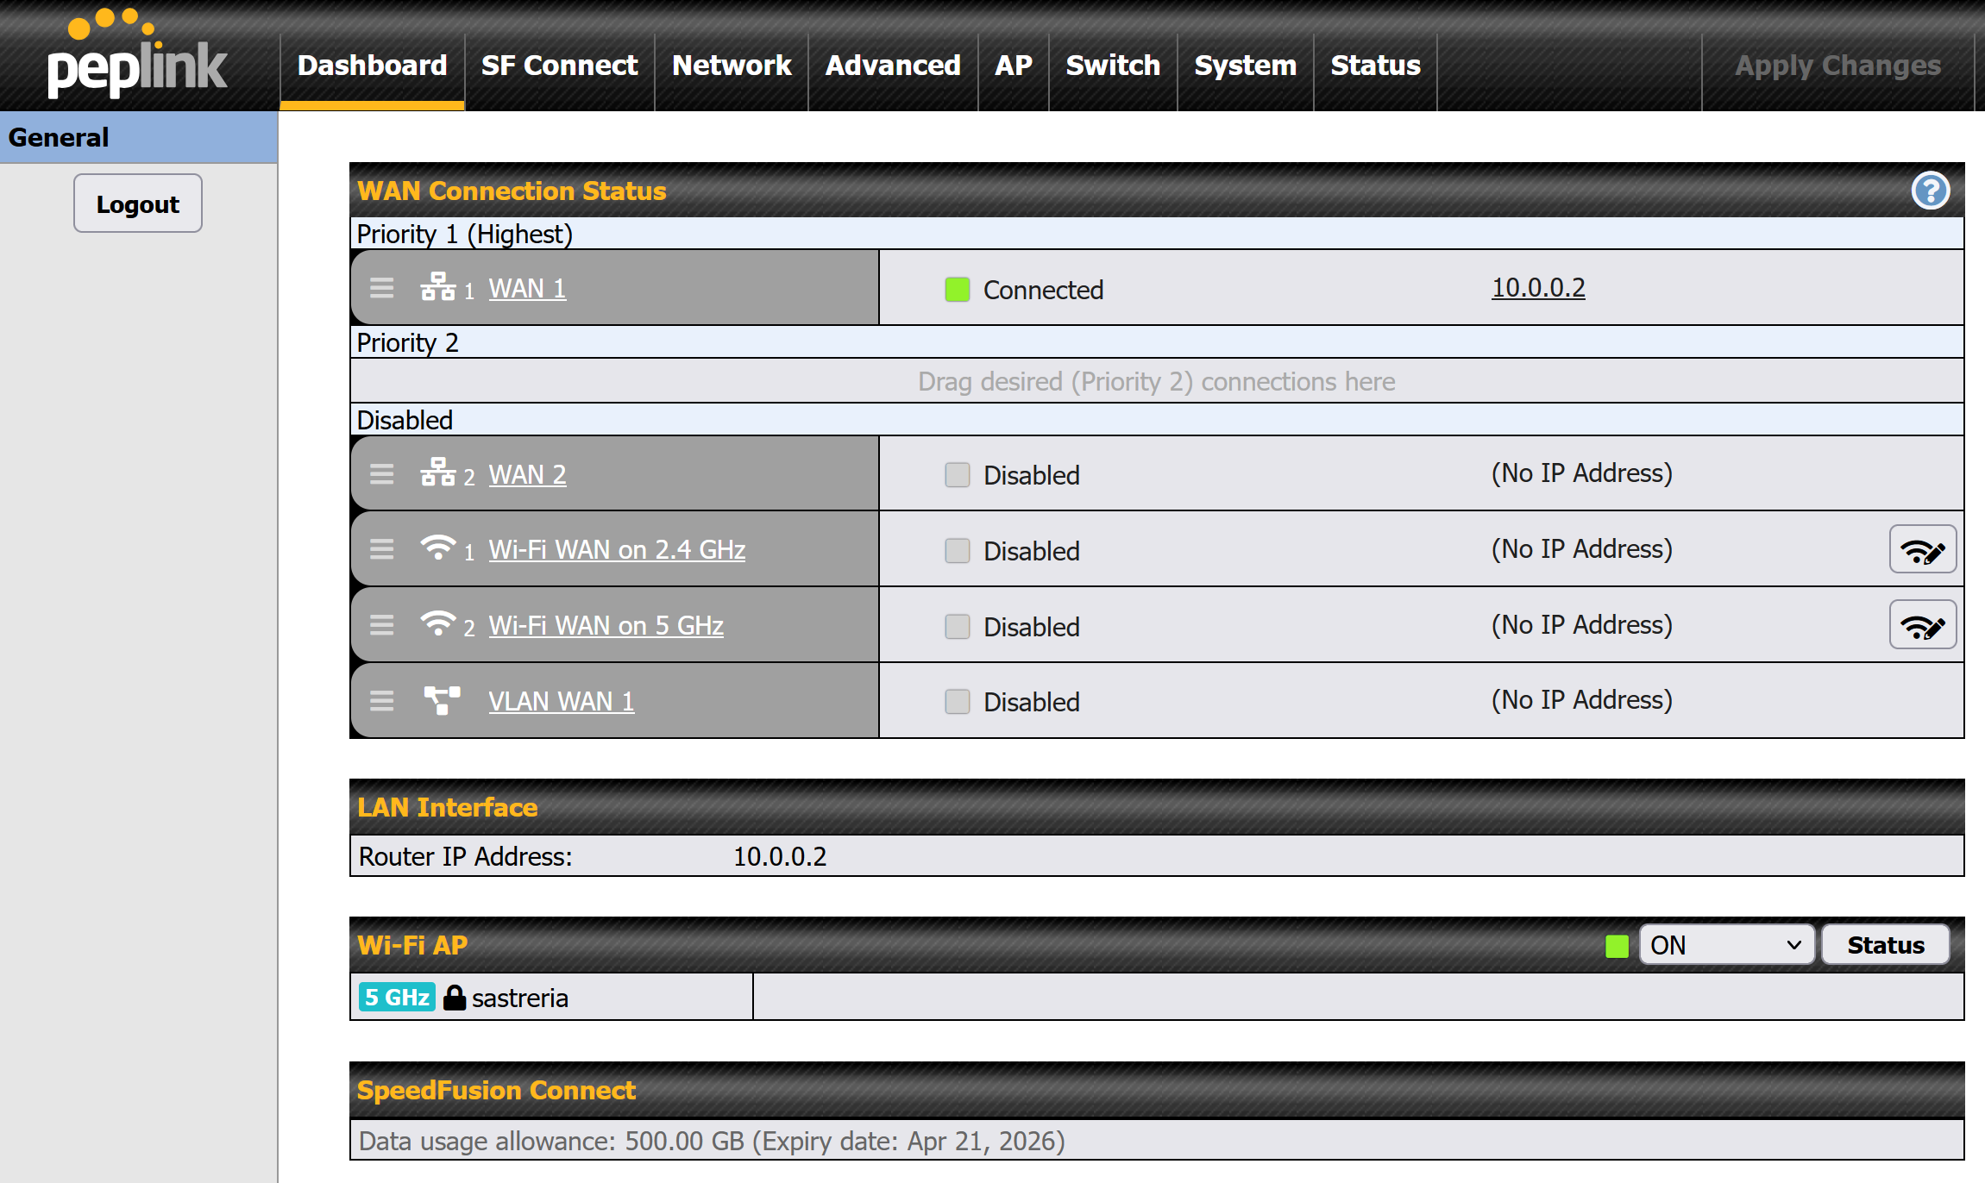Click the Logout button

click(138, 203)
